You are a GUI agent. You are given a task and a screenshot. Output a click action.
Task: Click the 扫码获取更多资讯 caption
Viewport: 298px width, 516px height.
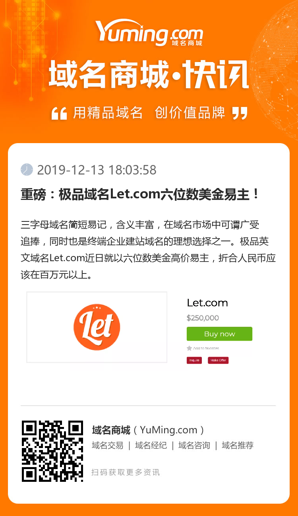[x=126, y=472]
